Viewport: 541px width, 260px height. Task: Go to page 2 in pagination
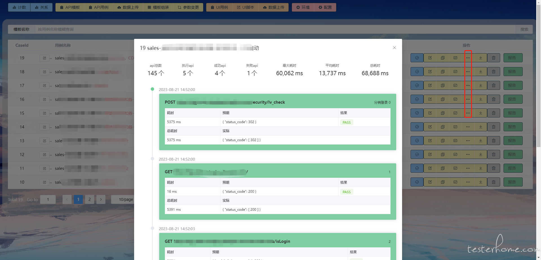90,199
